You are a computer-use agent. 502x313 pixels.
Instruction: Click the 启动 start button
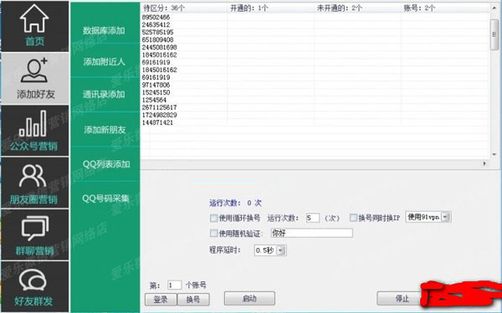click(x=249, y=299)
